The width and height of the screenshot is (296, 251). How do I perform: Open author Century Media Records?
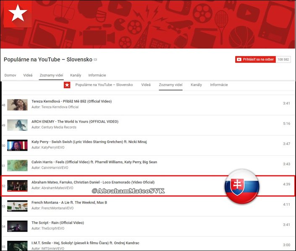pos(59,127)
